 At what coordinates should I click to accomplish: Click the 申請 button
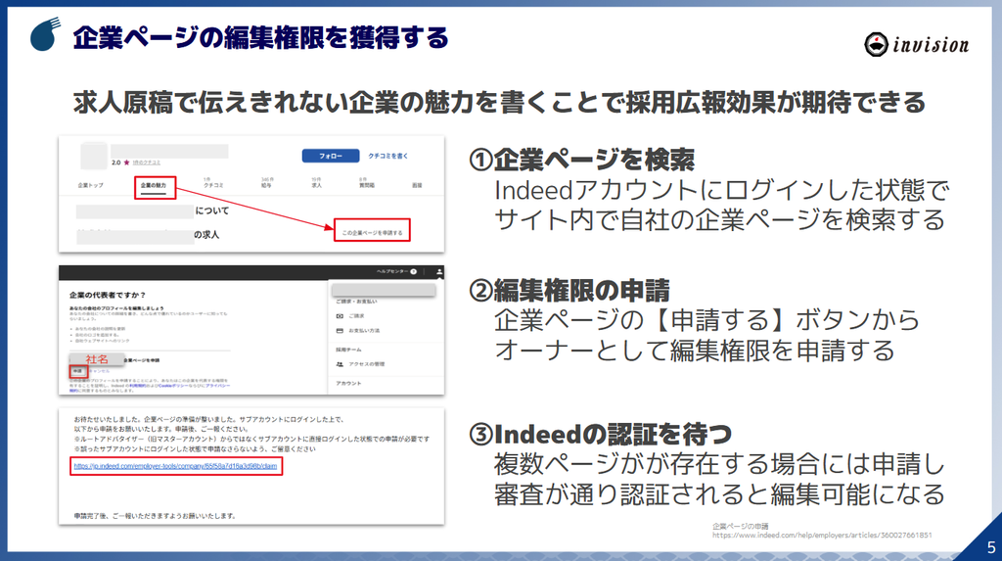(x=77, y=371)
